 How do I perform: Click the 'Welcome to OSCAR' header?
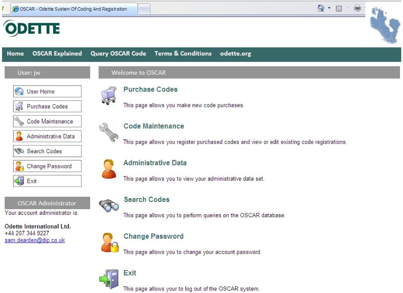pyautogui.click(x=249, y=73)
